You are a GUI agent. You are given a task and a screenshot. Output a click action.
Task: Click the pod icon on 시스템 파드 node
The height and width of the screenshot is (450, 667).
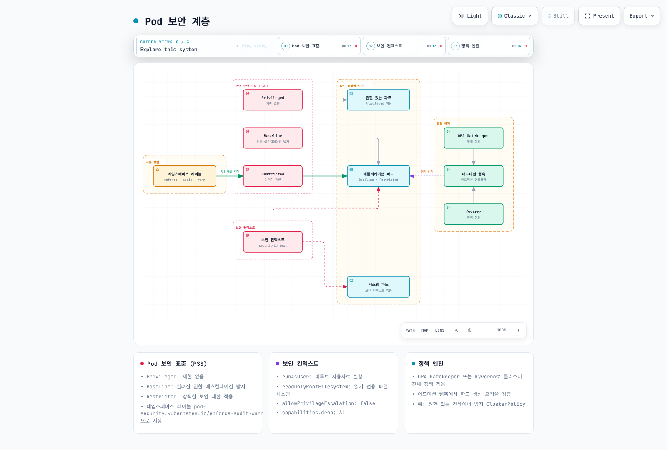[351, 280]
